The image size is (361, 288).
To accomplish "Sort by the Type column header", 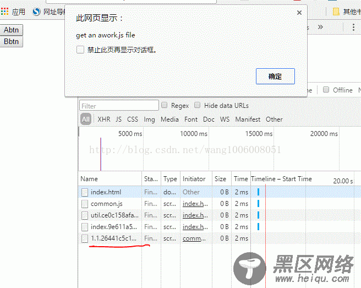I will point(171,179).
